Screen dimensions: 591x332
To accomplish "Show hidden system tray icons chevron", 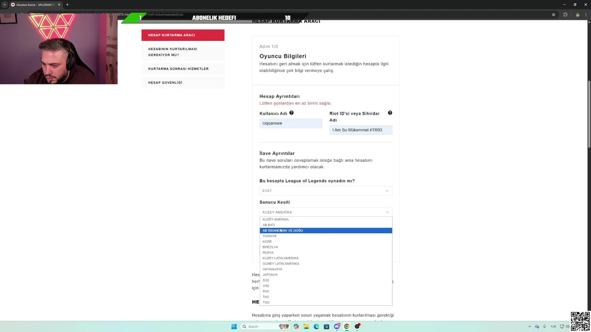I will [530, 326].
